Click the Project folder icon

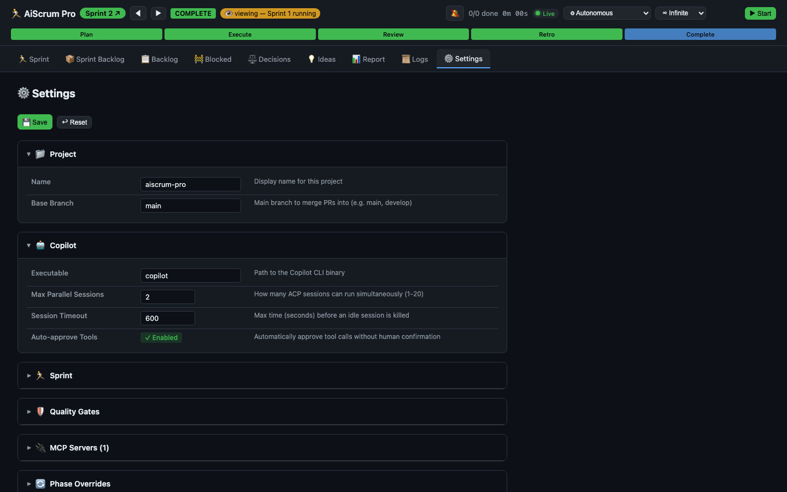[40, 154]
